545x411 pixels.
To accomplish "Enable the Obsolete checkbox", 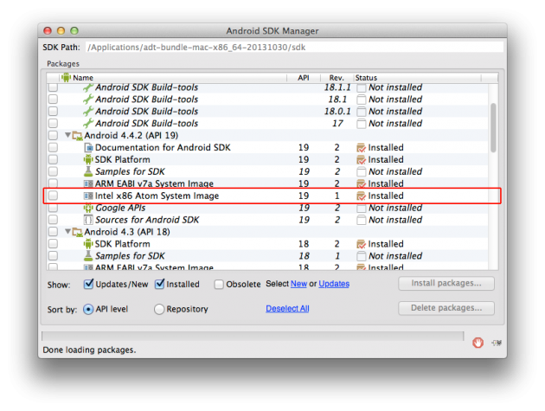I will pyautogui.click(x=219, y=284).
